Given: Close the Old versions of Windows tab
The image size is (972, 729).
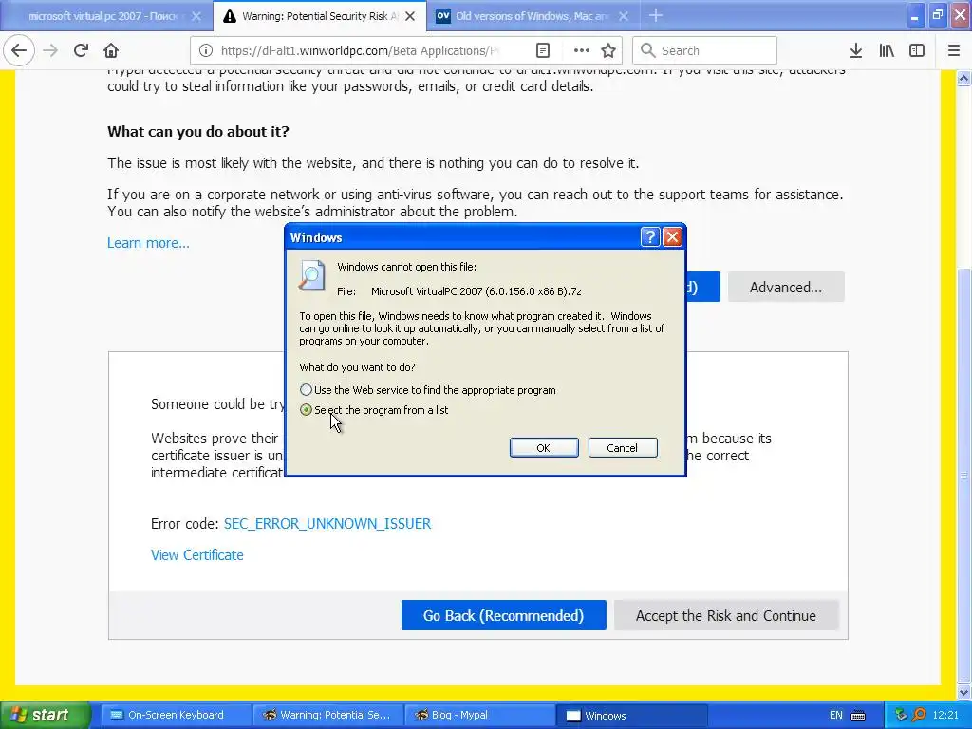Looking at the screenshot, I should click(x=624, y=16).
